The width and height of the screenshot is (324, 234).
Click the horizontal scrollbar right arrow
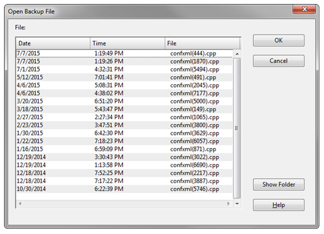point(229,204)
